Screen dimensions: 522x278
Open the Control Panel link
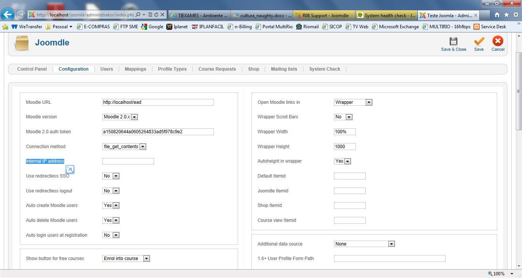[32, 69]
